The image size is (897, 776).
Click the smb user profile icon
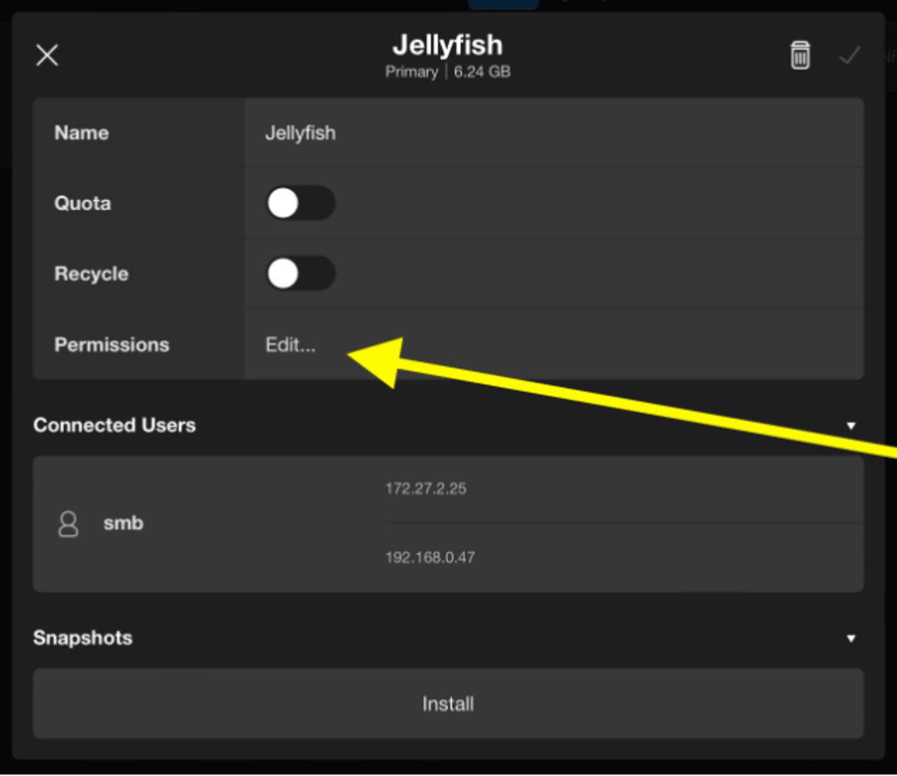[69, 523]
